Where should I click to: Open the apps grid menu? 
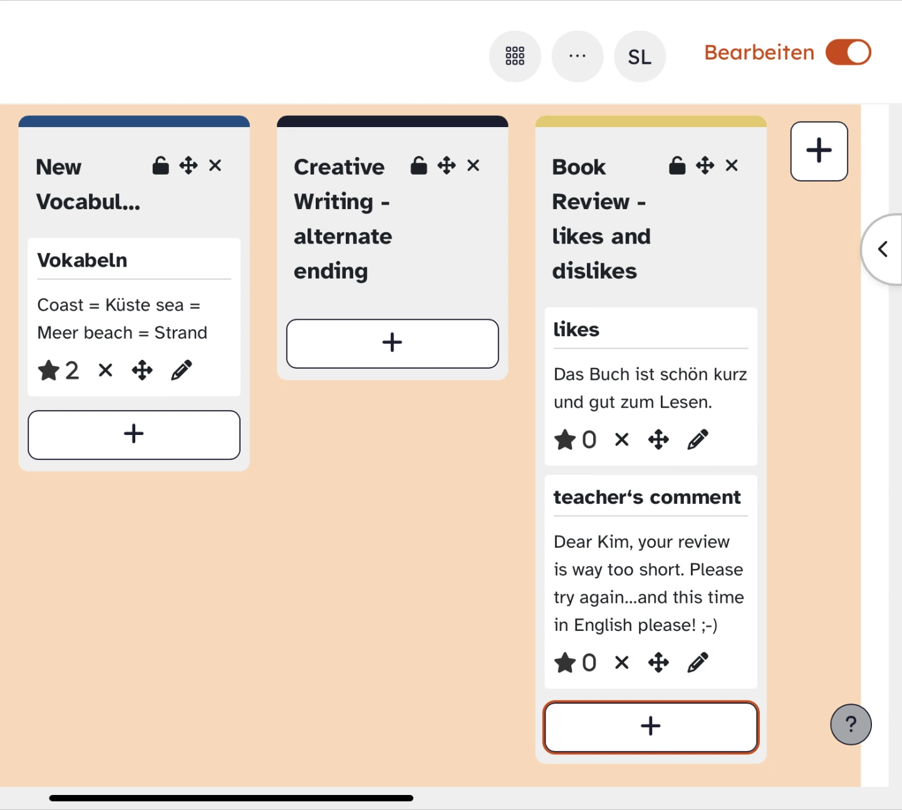[514, 56]
